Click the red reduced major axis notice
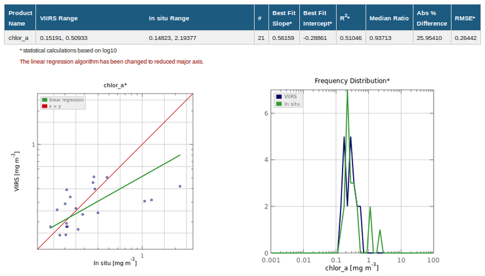 [112, 62]
